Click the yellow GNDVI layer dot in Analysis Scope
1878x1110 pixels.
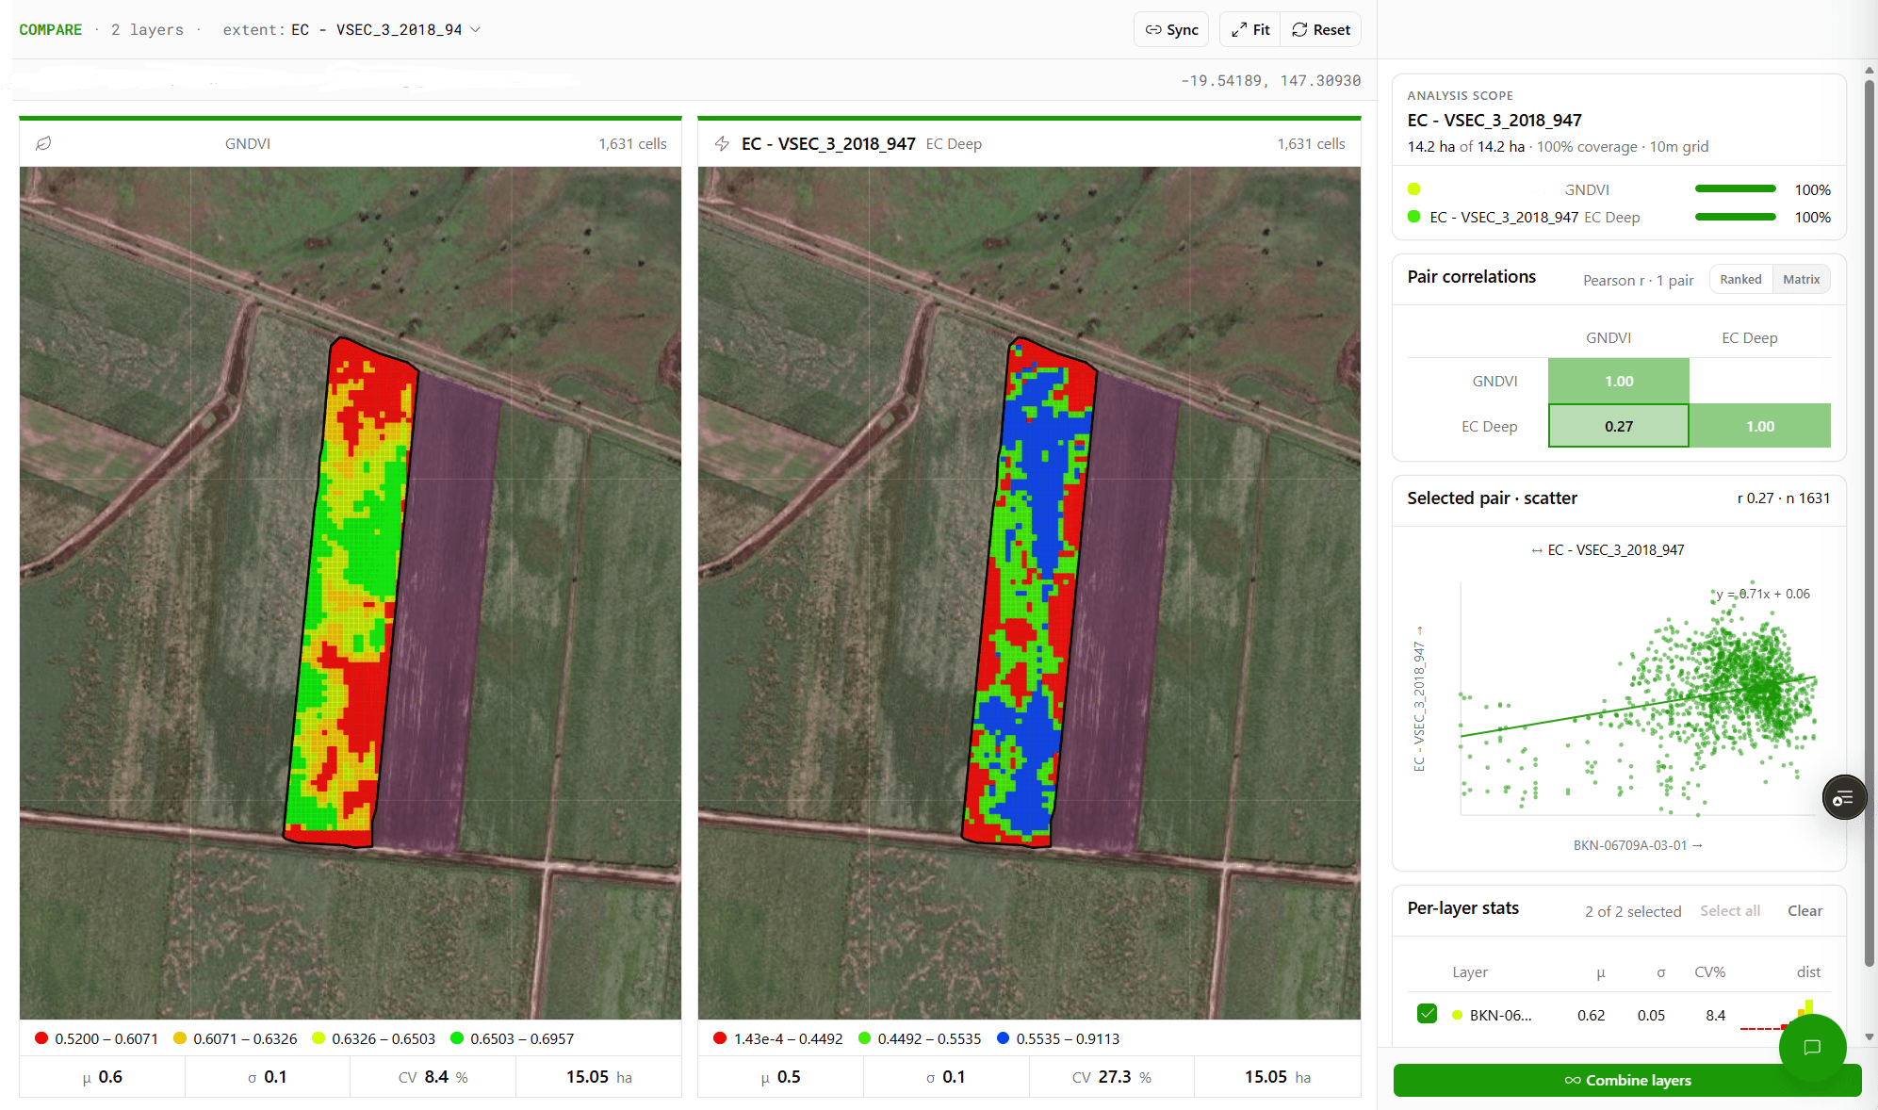[1413, 189]
